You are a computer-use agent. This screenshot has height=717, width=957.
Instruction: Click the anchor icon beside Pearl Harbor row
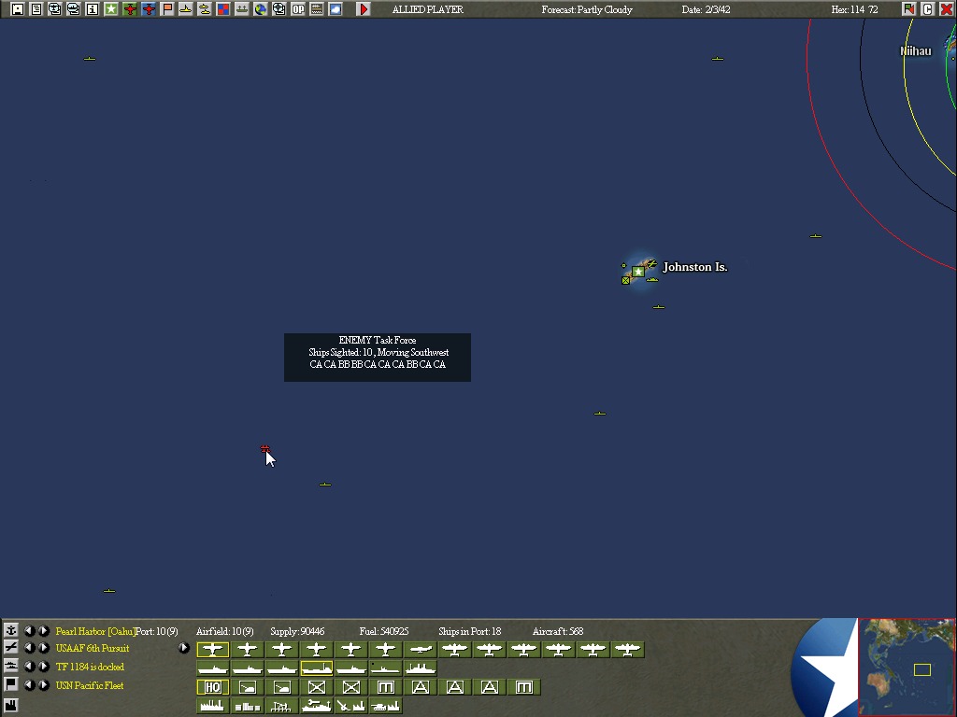tap(11, 630)
